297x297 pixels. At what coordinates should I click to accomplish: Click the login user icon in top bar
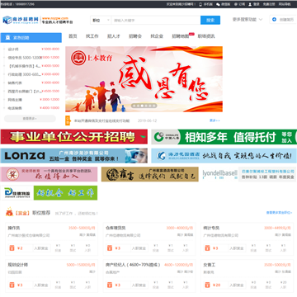click(x=250, y=4)
